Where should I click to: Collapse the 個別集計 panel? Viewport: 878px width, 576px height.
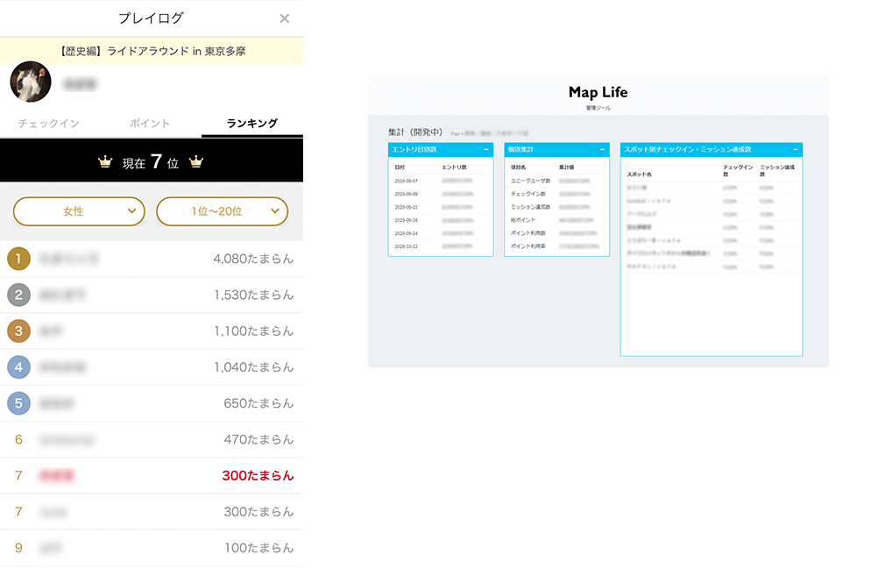coord(602,150)
